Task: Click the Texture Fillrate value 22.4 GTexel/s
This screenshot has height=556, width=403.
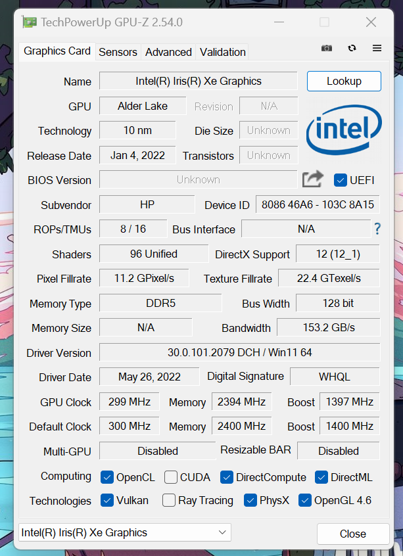Action: (x=329, y=279)
